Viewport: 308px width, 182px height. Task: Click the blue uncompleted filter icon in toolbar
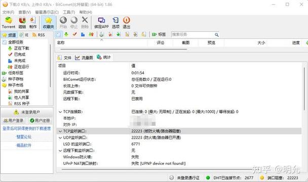coord(83,34)
